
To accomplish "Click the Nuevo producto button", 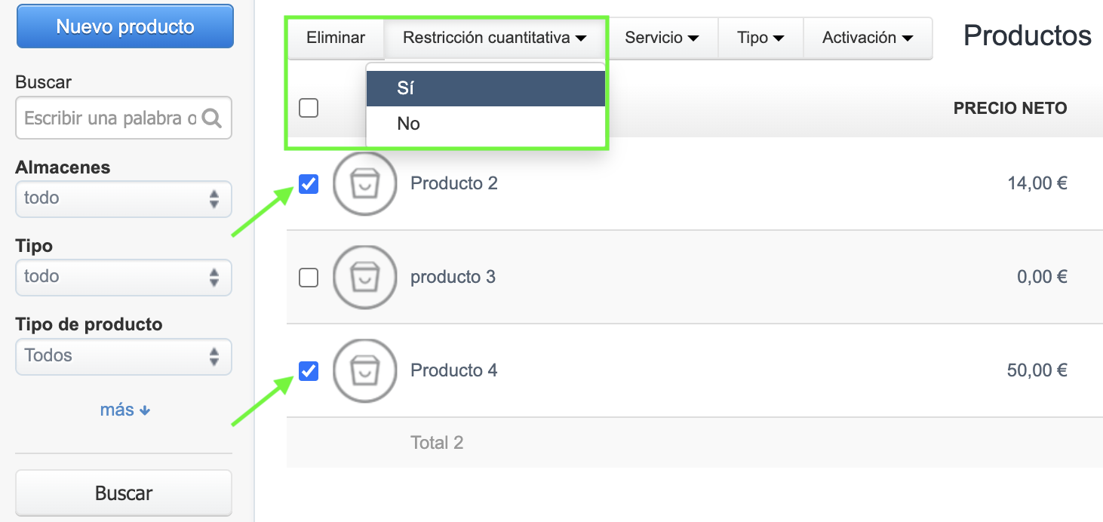I will [125, 27].
